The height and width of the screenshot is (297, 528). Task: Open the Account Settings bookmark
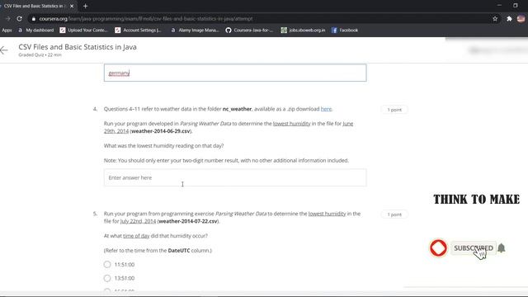139,31
